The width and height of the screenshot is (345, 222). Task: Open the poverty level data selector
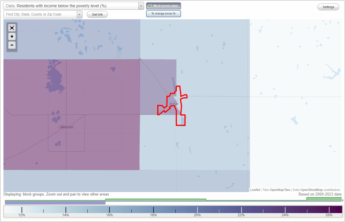pos(72,6)
